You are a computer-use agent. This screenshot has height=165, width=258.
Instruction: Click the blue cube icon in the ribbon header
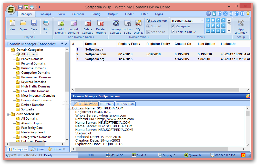(x=225, y=14)
